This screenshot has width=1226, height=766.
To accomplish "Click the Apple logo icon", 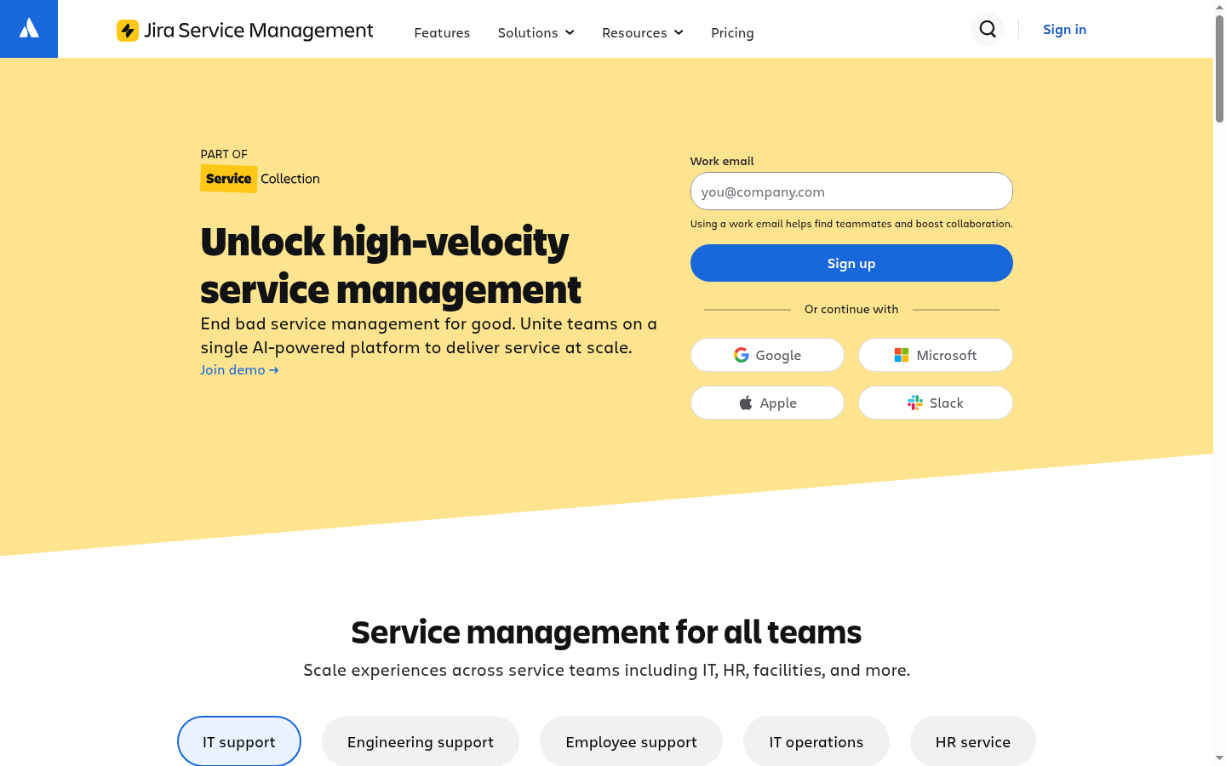I will 746,403.
